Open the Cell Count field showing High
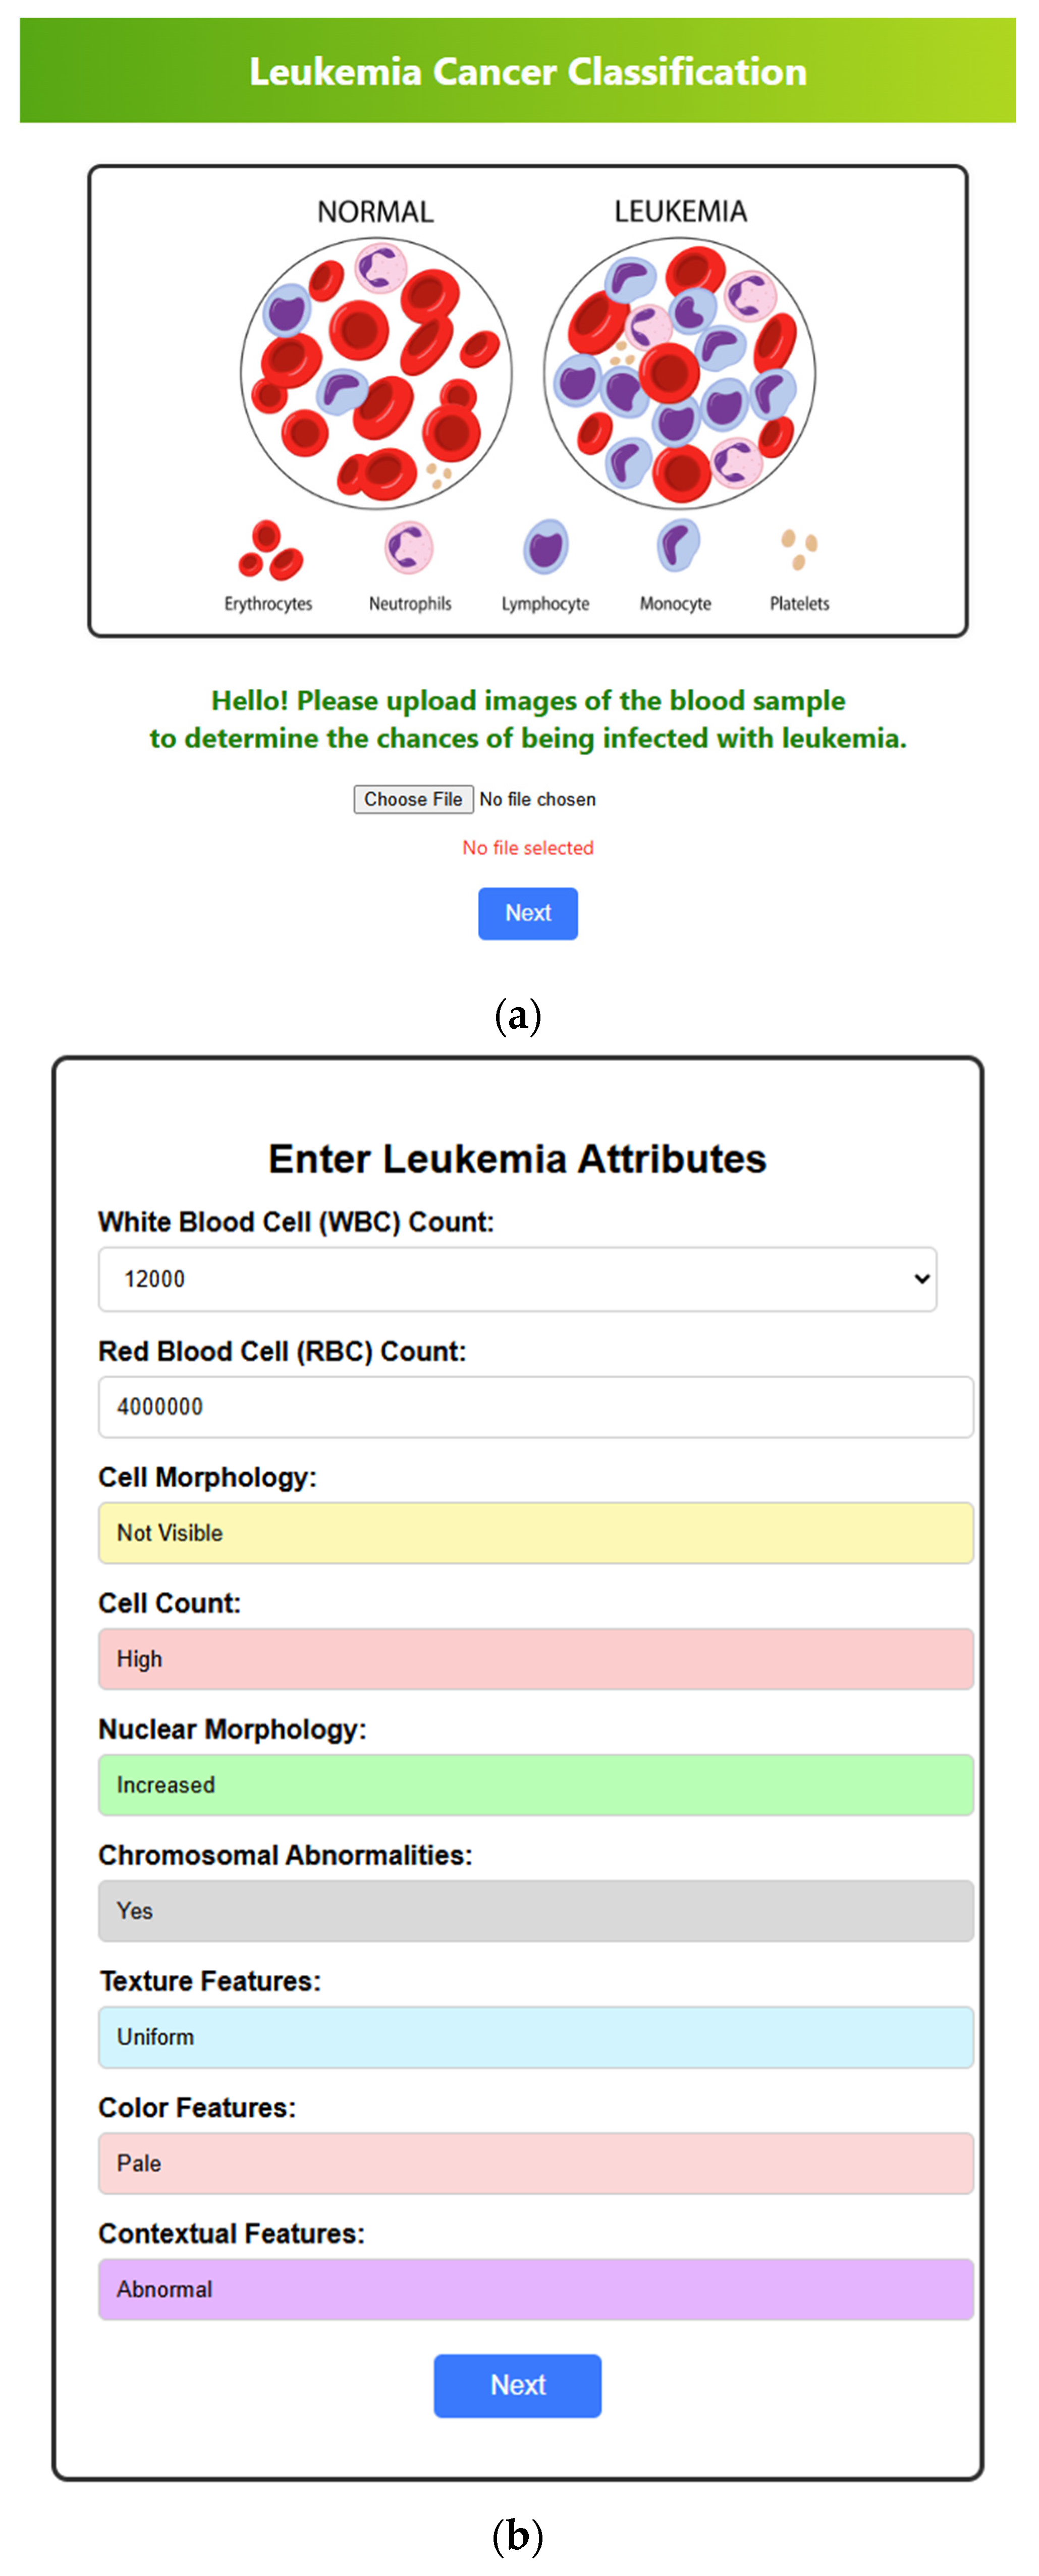The image size is (1039, 2576). [x=535, y=1658]
